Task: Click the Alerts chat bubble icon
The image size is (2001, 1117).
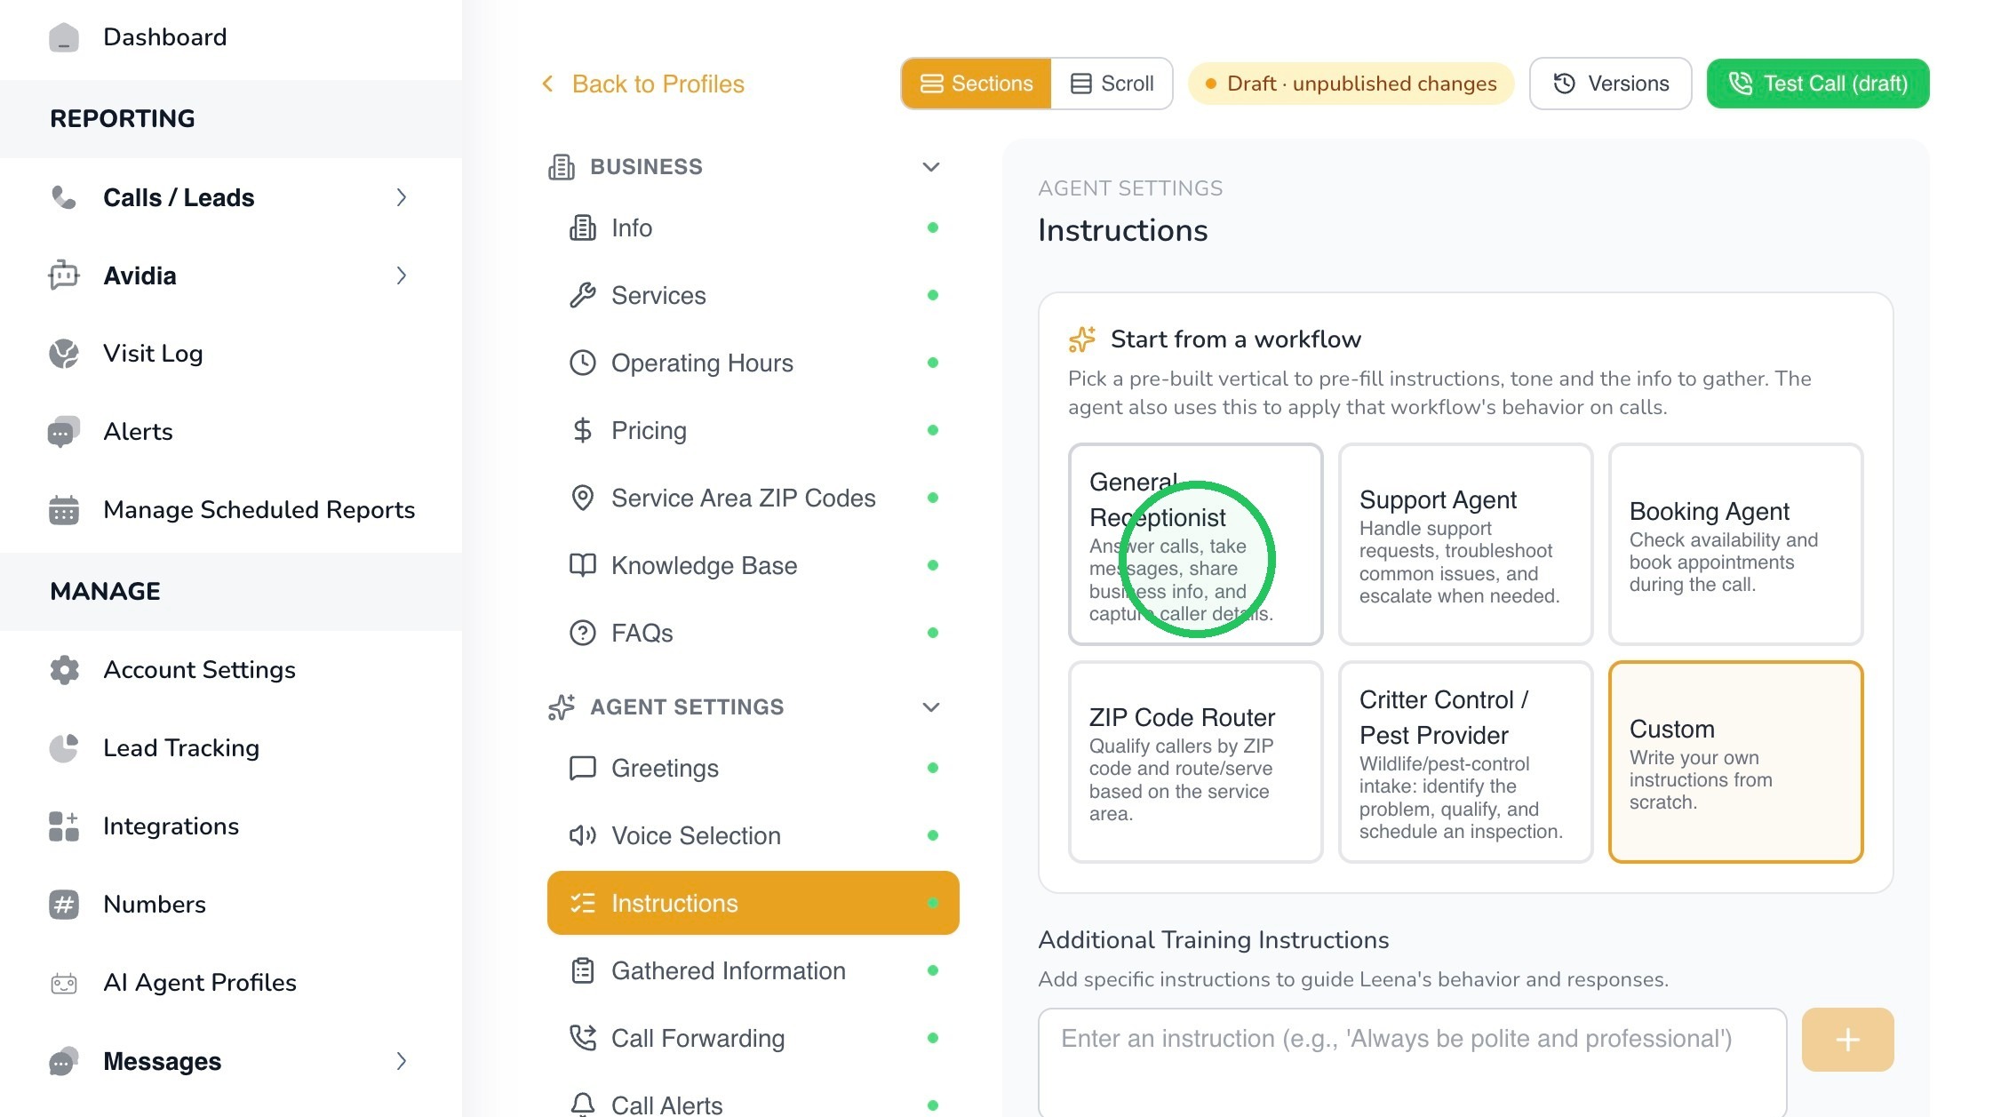Action: tap(63, 432)
